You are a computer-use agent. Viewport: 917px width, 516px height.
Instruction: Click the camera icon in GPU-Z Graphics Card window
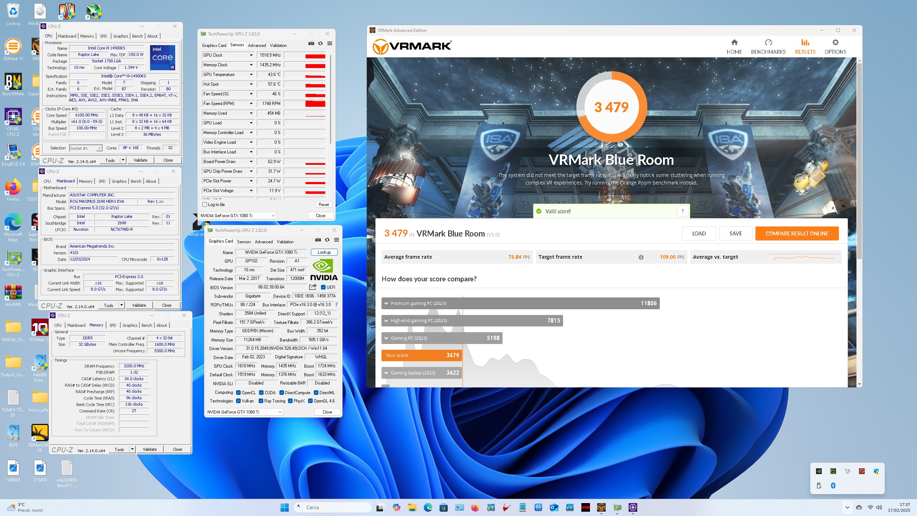pyautogui.click(x=318, y=240)
